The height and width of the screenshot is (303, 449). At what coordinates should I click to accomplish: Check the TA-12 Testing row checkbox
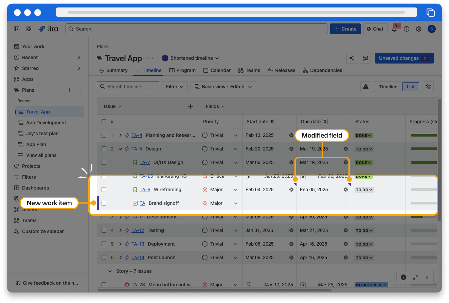coord(104,230)
